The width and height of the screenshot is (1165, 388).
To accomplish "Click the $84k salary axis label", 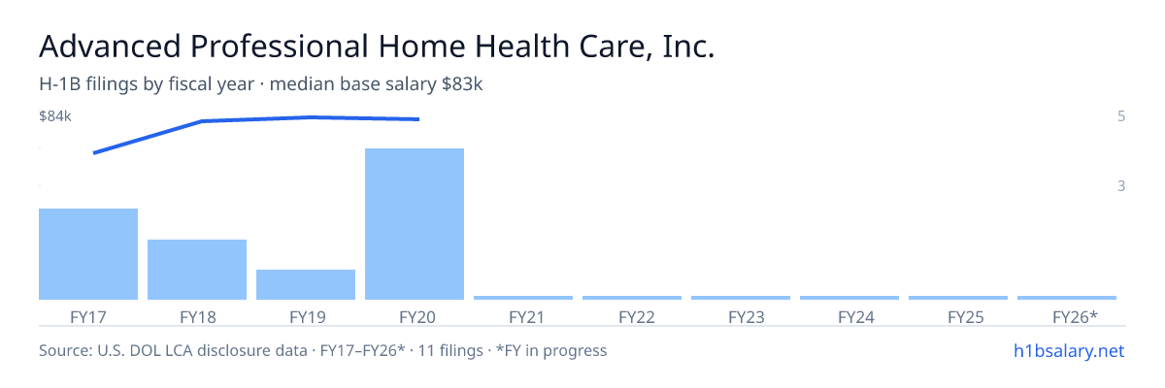I will [55, 116].
